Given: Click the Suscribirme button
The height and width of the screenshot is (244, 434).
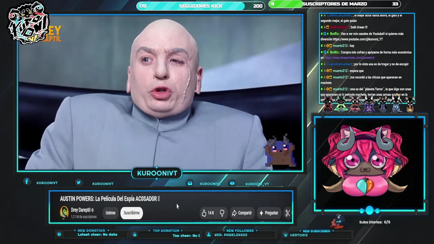Looking at the screenshot, I should [132, 213].
